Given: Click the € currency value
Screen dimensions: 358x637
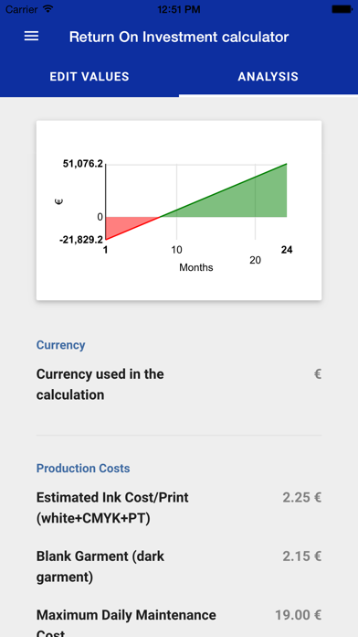Looking at the screenshot, I should point(318,373).
